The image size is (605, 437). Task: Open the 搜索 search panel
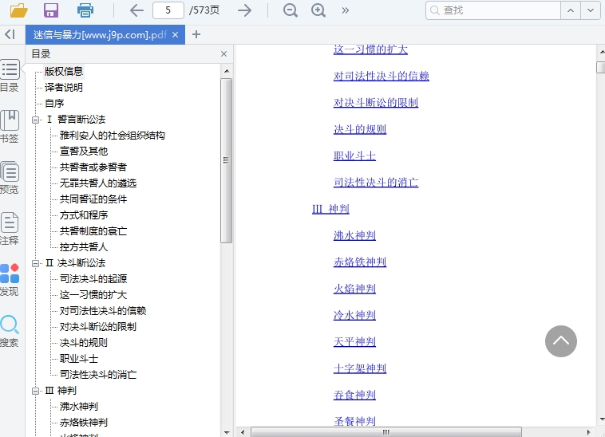[x=10, y=331]
